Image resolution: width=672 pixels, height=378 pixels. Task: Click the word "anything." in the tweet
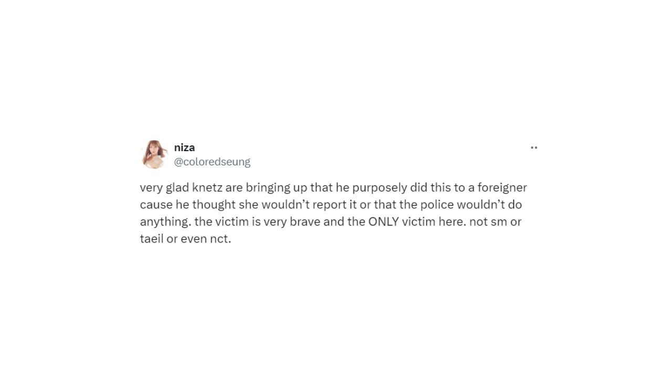pos(165,222)
